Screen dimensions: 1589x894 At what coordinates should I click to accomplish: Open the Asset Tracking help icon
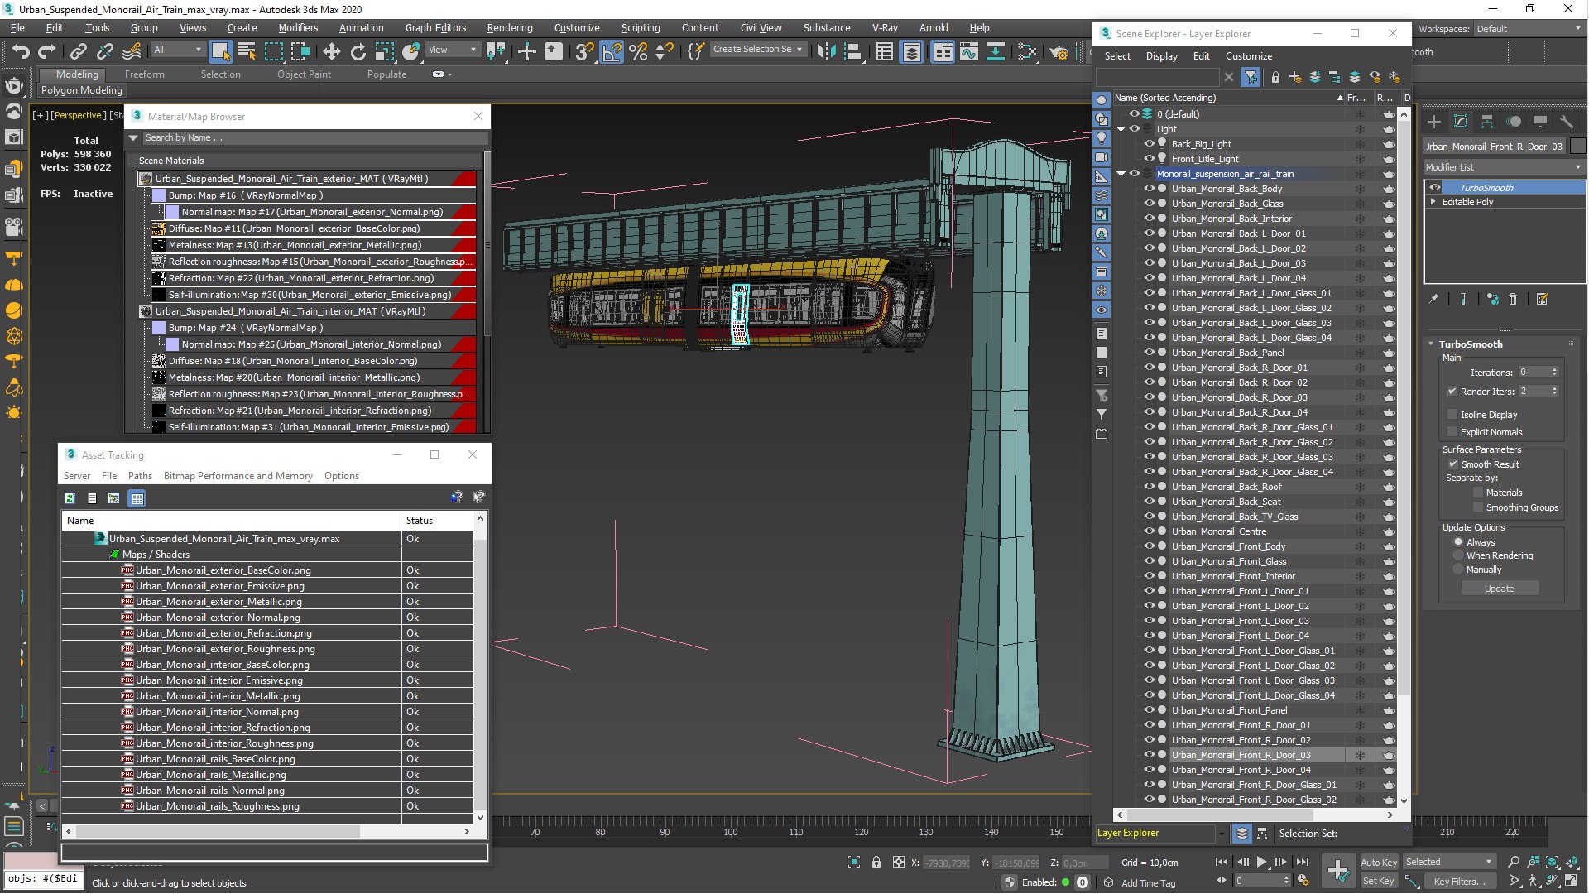coord(456,497)
